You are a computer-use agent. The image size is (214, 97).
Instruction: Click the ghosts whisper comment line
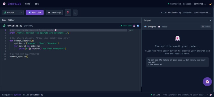[40, 38]
